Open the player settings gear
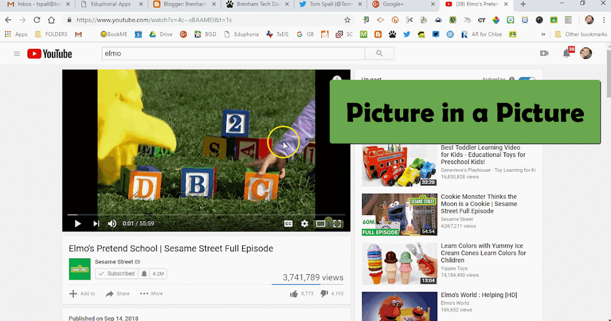 304,224
